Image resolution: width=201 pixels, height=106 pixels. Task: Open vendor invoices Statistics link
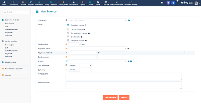point(8,57)
